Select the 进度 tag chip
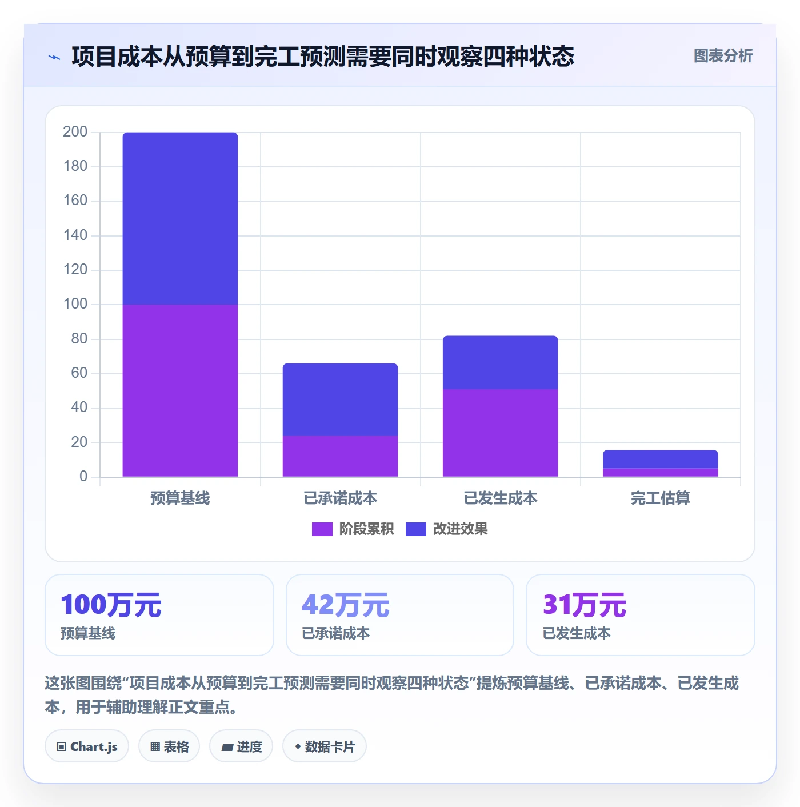 (x=241, y=746)
